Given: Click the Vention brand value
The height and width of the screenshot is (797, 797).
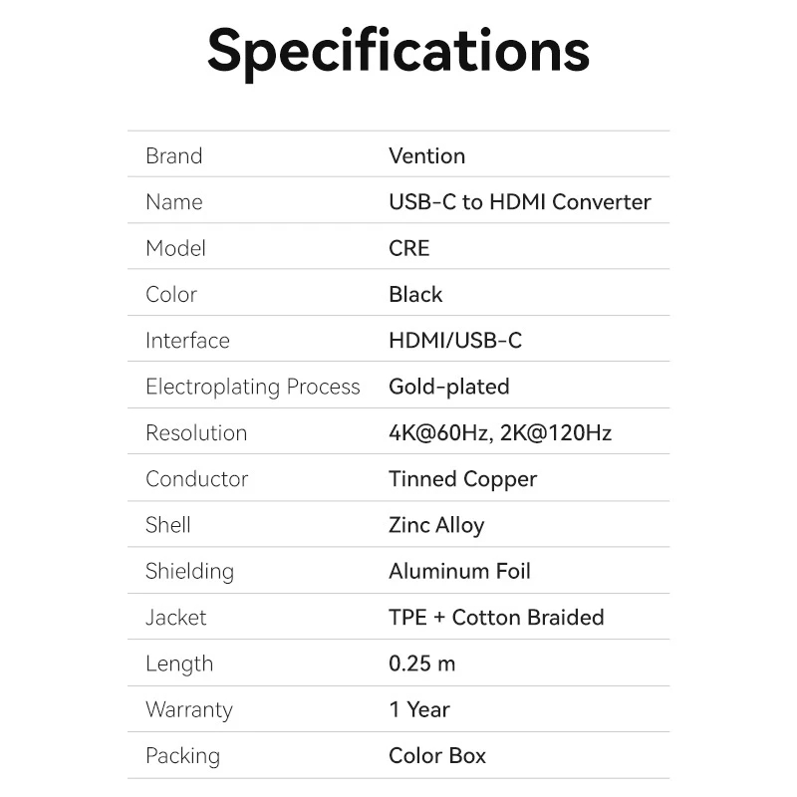Looking at the screenshot, I should pos(426,155).
